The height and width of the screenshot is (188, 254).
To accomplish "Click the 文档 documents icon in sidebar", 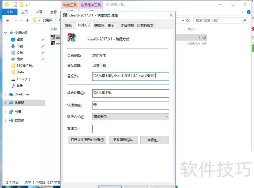I will [x=13, y=53].
